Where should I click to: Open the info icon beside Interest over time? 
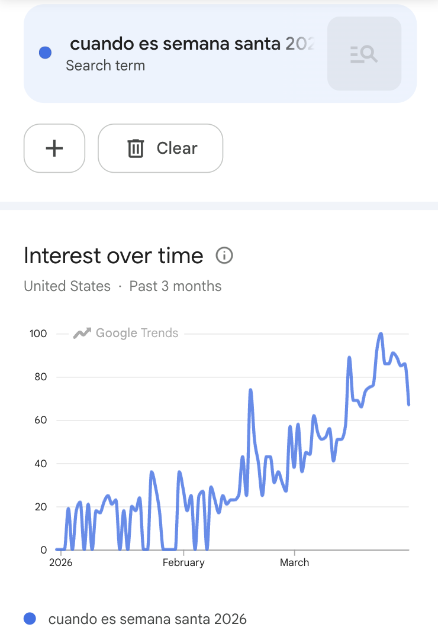tap(224, 255)
